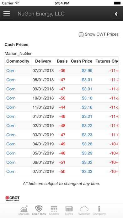Click the Cash Price column header
The height and width of the screenshot is (218, 123).
coord(82,61)
